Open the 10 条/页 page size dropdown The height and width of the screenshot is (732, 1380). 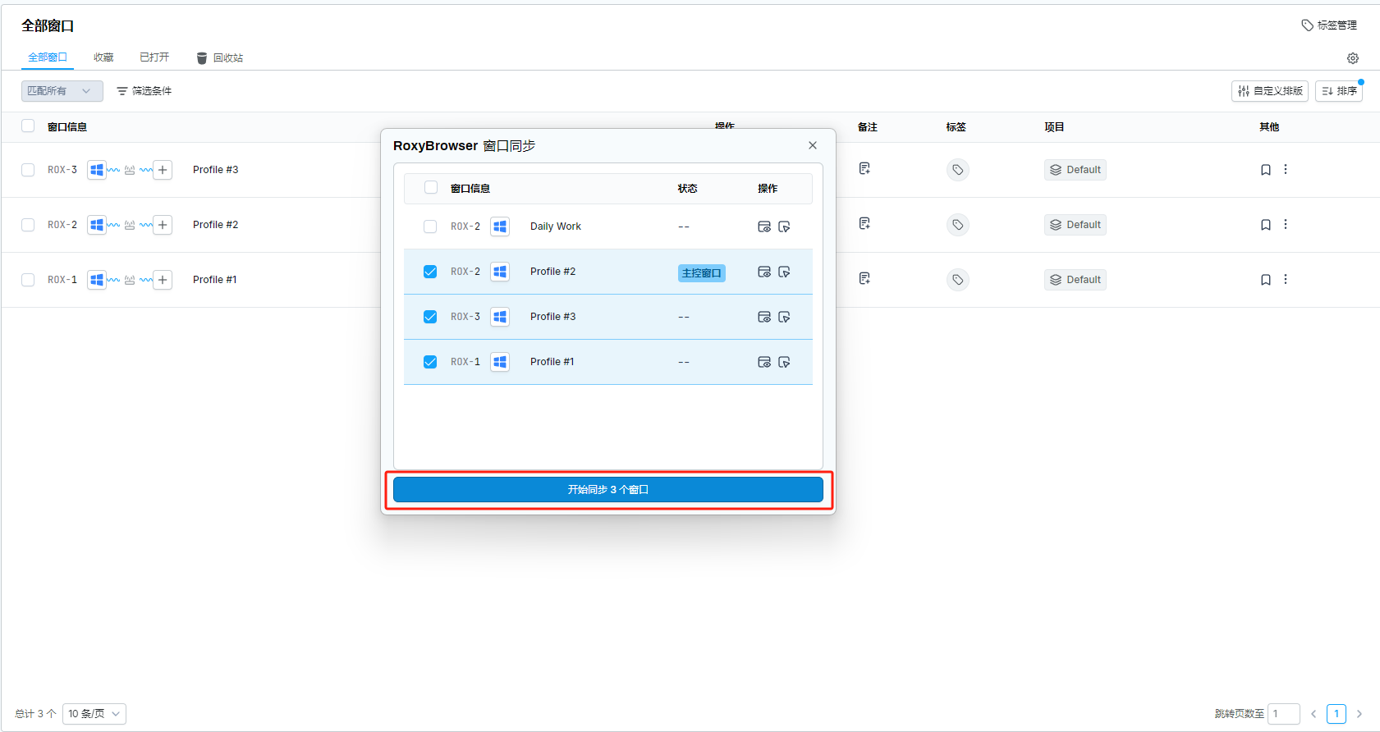pyautogui.click(x=94, y=714)
